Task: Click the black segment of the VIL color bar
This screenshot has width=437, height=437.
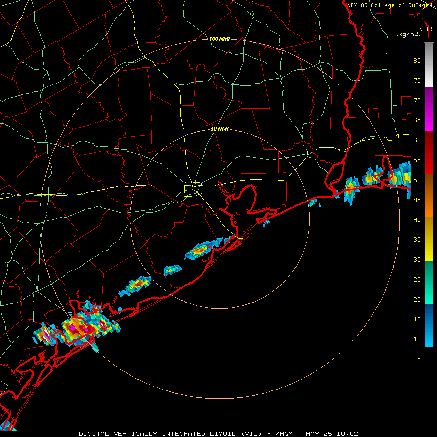Action: pyautogui.click(x=429, y=368)
